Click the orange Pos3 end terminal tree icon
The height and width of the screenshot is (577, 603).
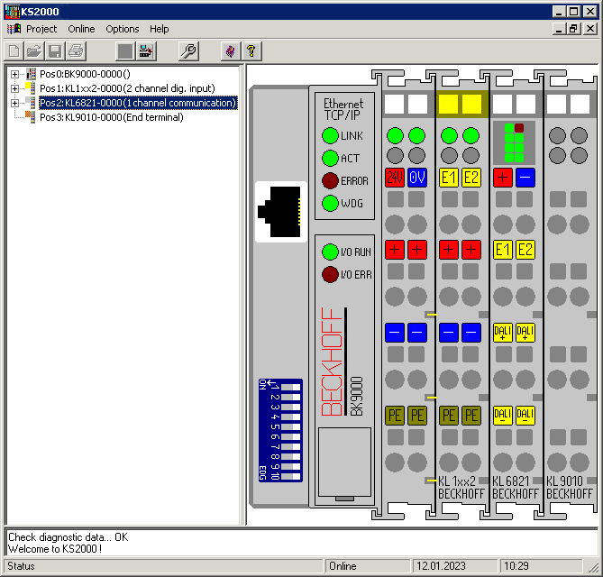31,117
